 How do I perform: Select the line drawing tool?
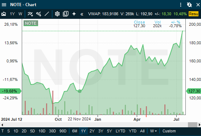click(x=47, y=14)
